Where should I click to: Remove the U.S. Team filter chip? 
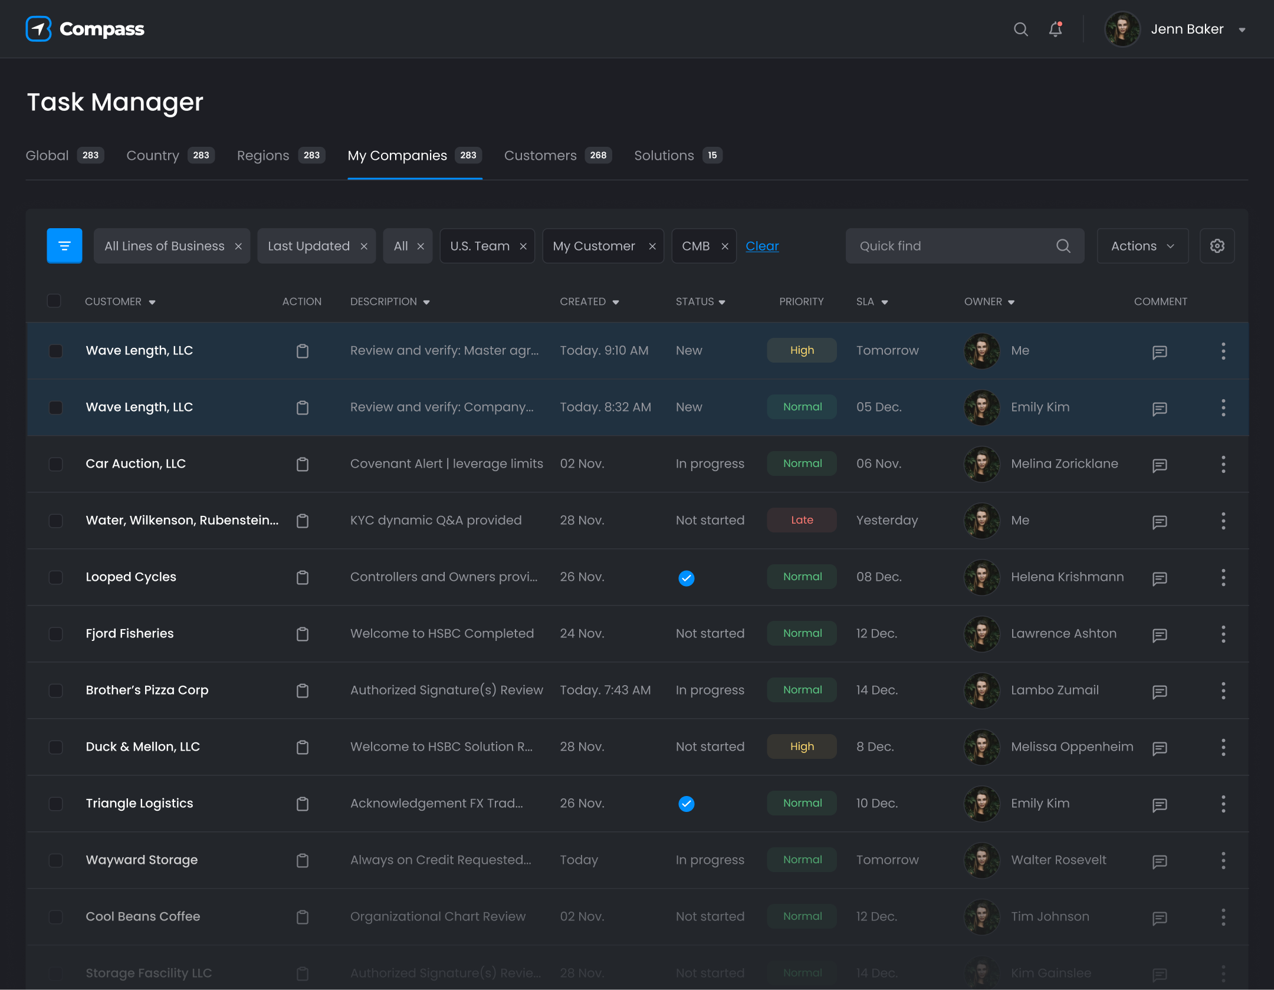[x=523, y=246]
